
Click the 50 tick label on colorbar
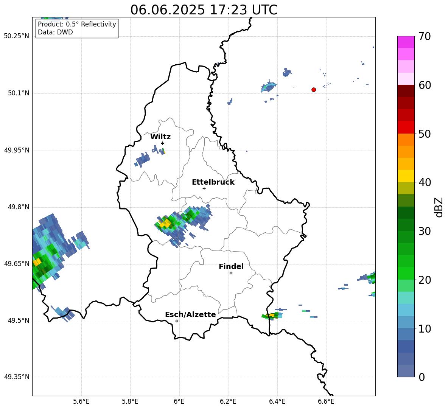[424, 134]
